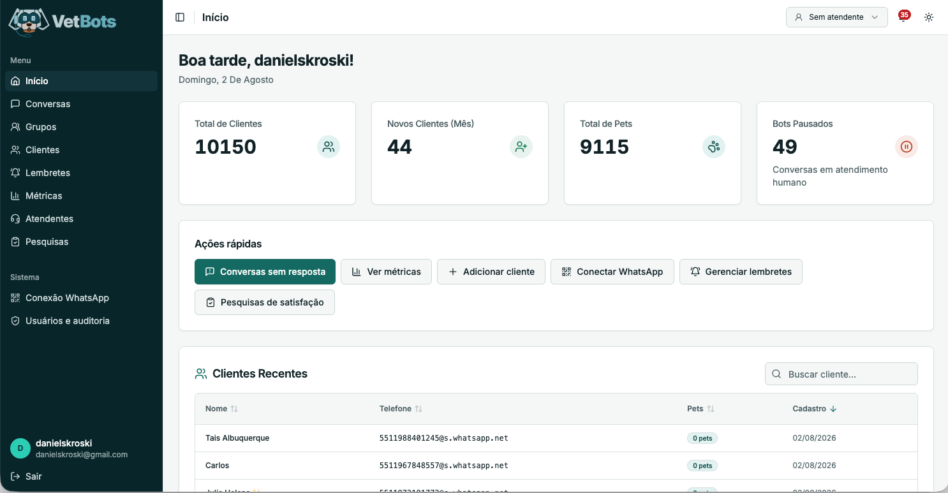The height and width of the screenshot is (493, 948).
Task: Click the Novos Clientes add-user icon
Action: (x=521, y=147)
